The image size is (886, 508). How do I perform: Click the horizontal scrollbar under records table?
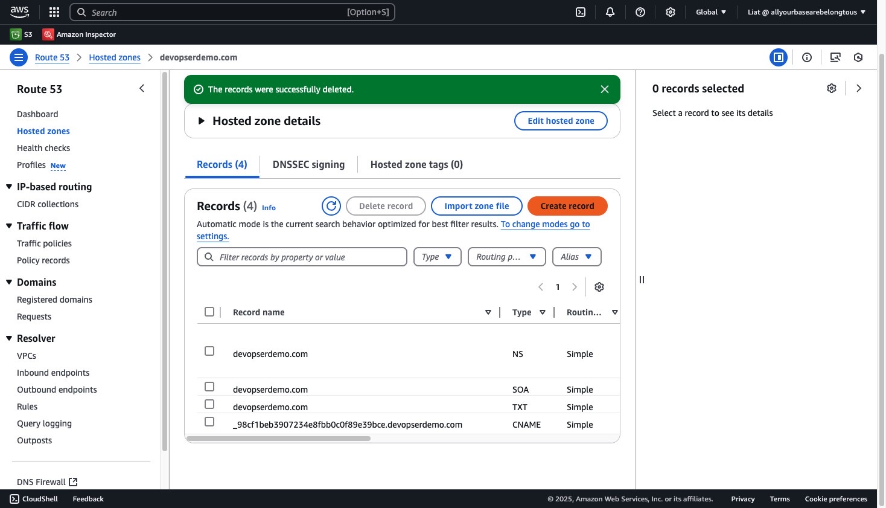pyautogui.click(x=278, y=439)
